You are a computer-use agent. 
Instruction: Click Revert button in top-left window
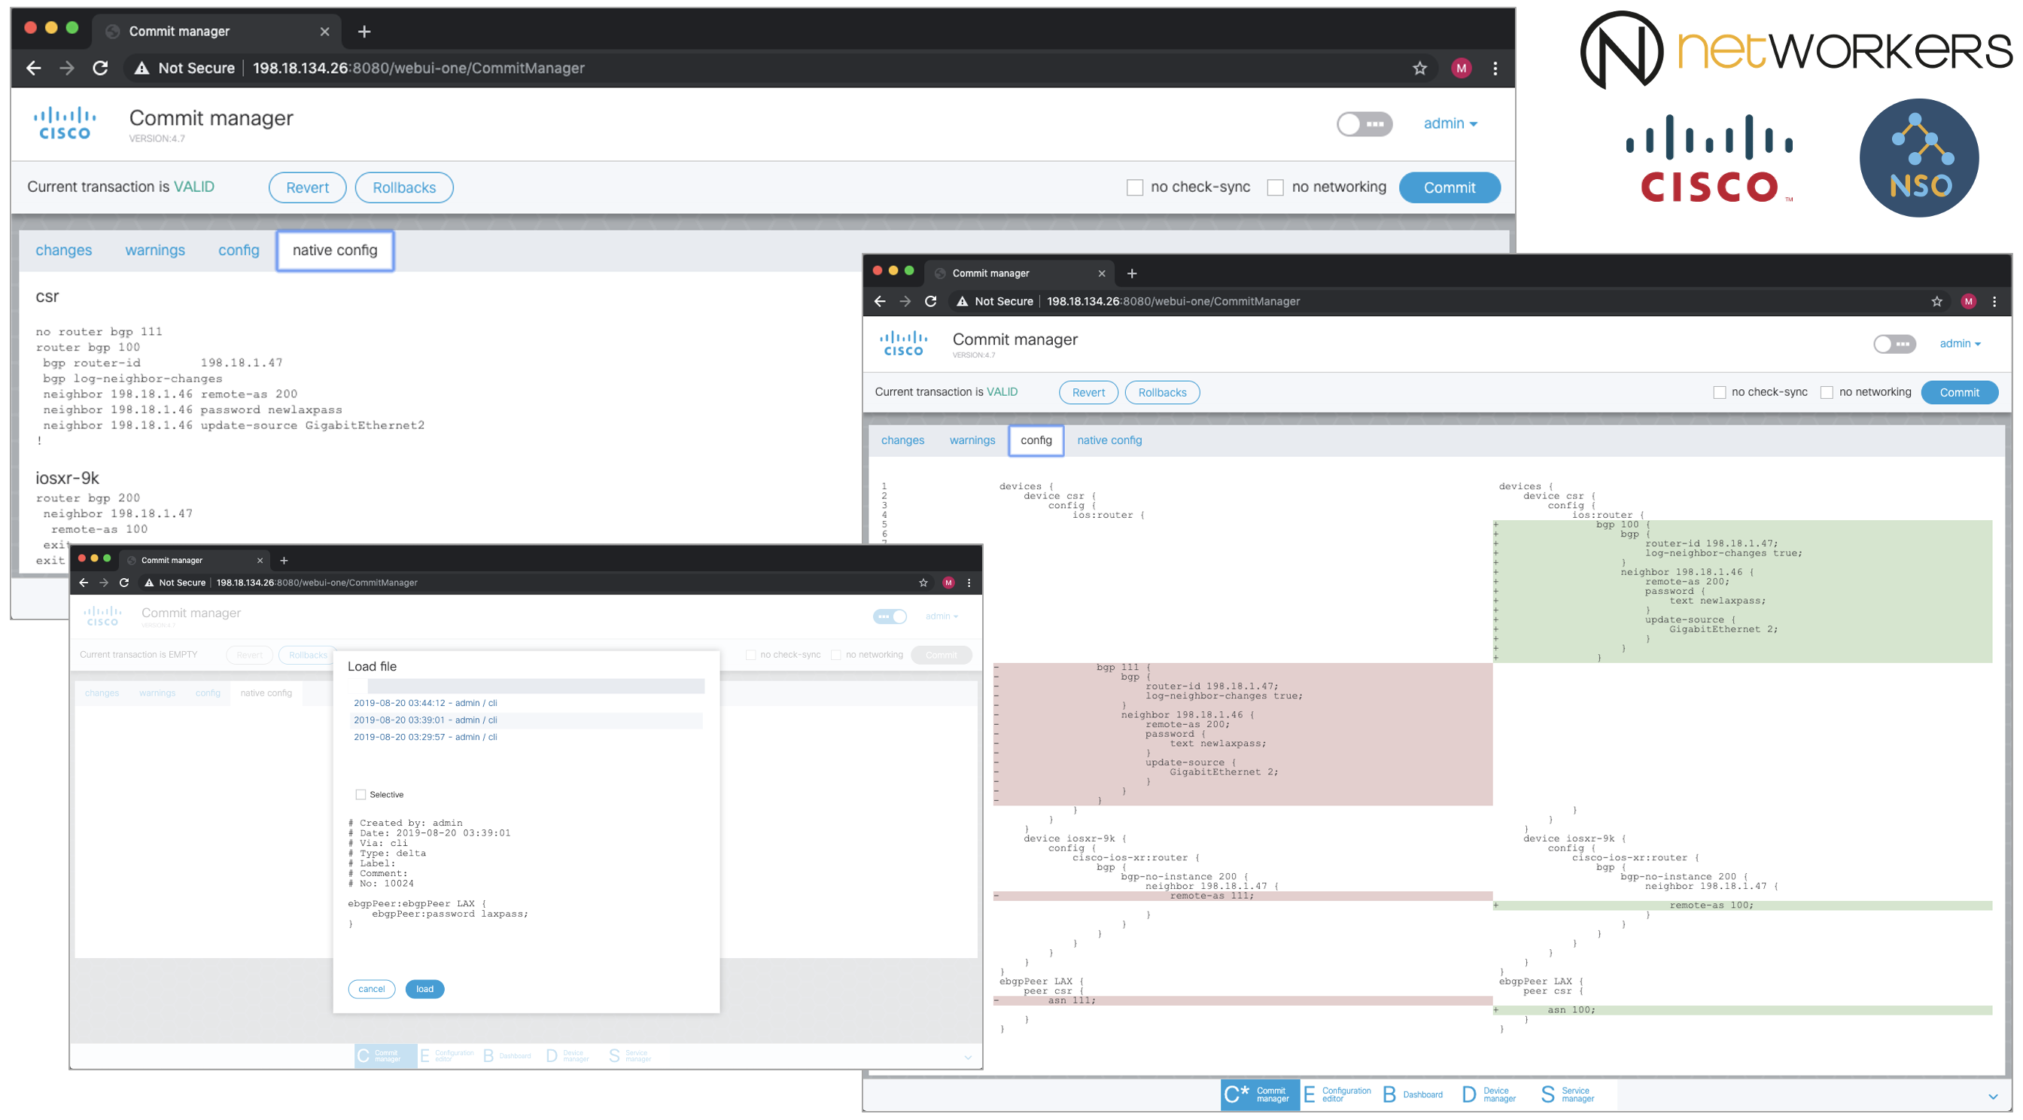click(307, 187)
